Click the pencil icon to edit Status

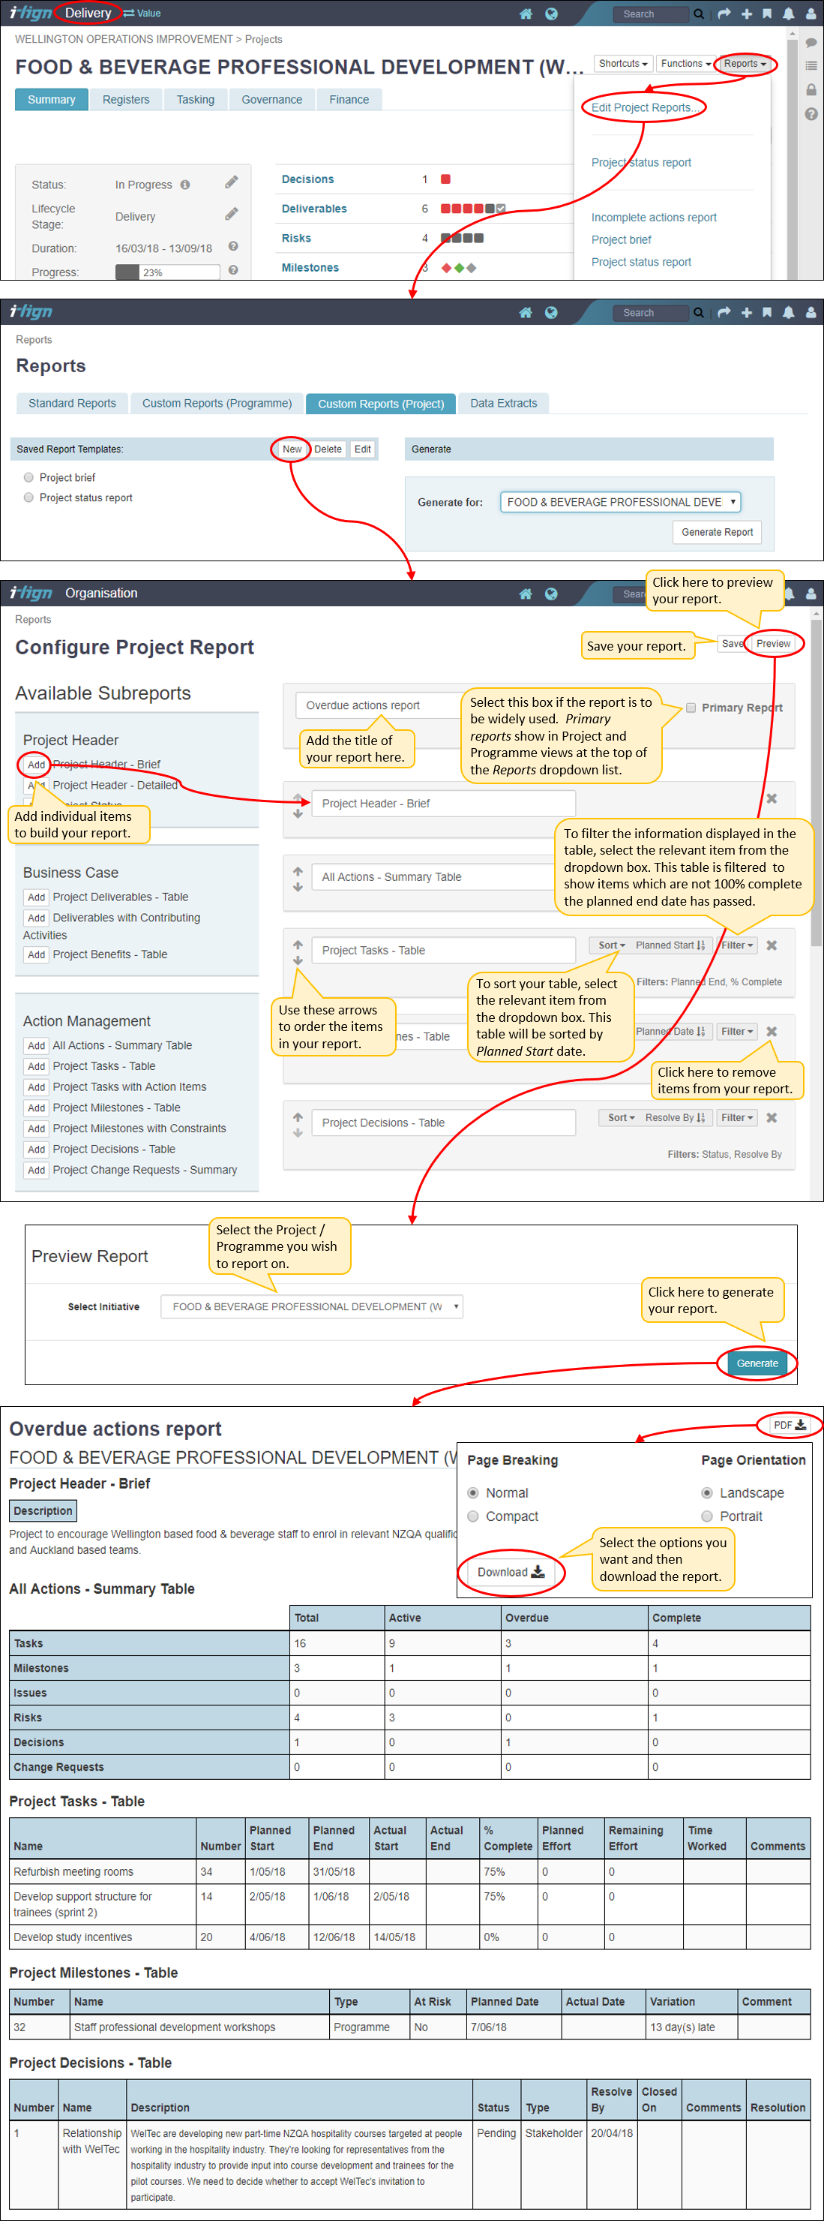pyautogui.click(x=231, y=182)
